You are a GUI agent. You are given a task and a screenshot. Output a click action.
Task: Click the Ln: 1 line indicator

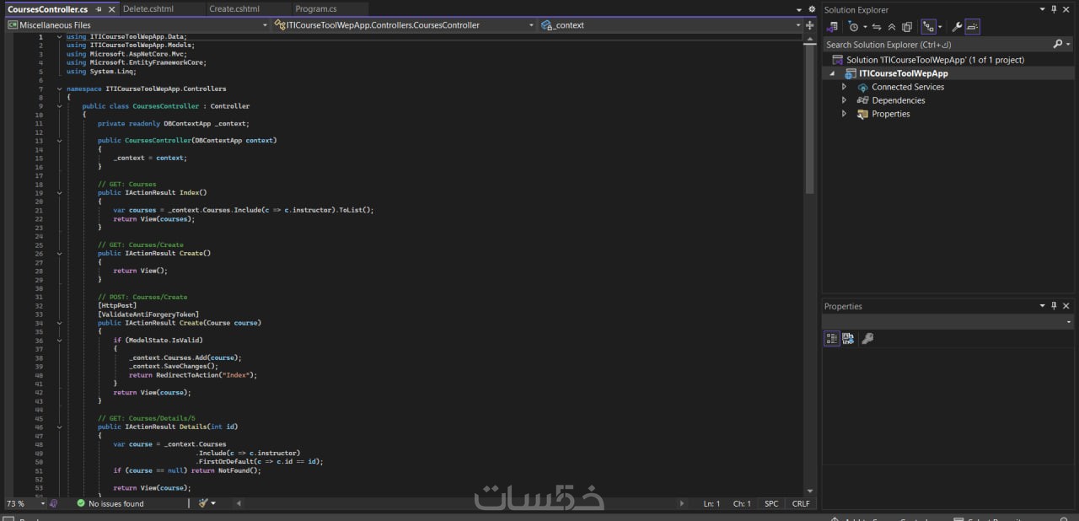(711, 503)
